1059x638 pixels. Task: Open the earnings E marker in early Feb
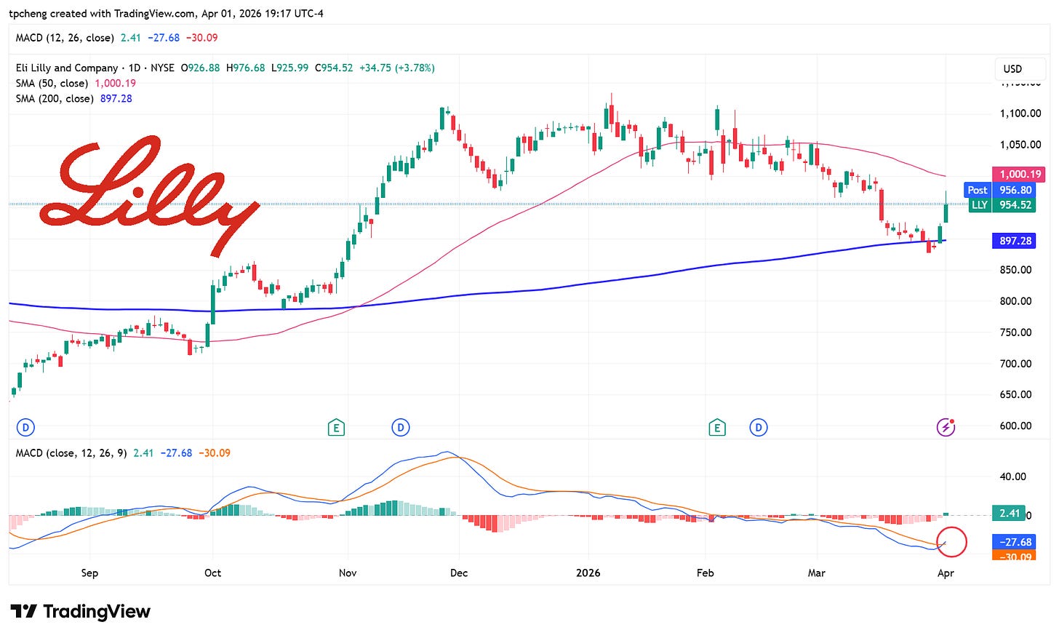(x=717, y=428)
